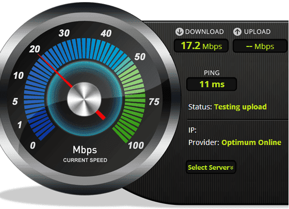Click the DOWNLOAD heading label
Image resolution: width=289 pixels, height=209 pixels.
click(204, 31)
